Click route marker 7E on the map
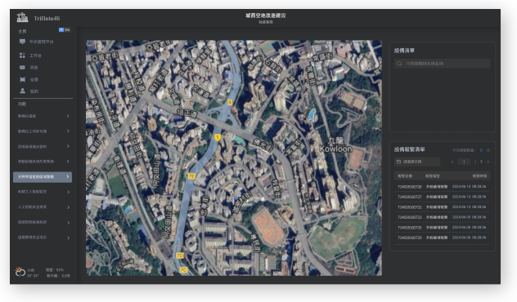517x302 pixels. [x=191, y=176]
